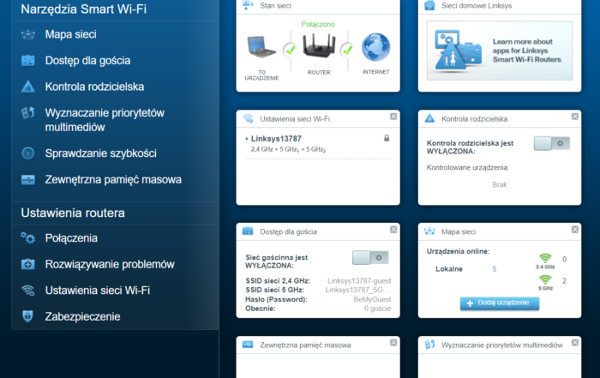Click the green checkmark between router and Internet
600x378 pixels.
tap(347, 50)
